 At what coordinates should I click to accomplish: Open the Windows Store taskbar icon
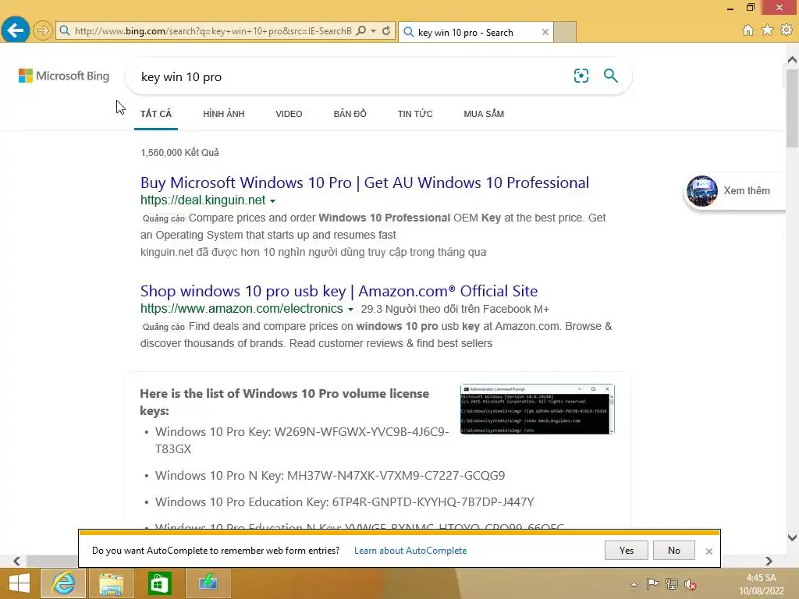159,583
